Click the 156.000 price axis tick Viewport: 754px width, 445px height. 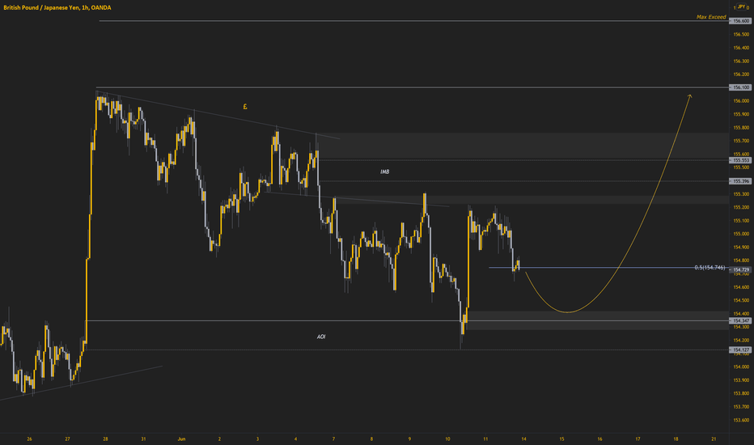[x=741, y=101]
